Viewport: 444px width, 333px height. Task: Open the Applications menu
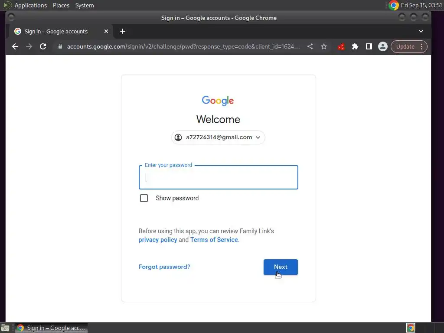coord(31,5)
